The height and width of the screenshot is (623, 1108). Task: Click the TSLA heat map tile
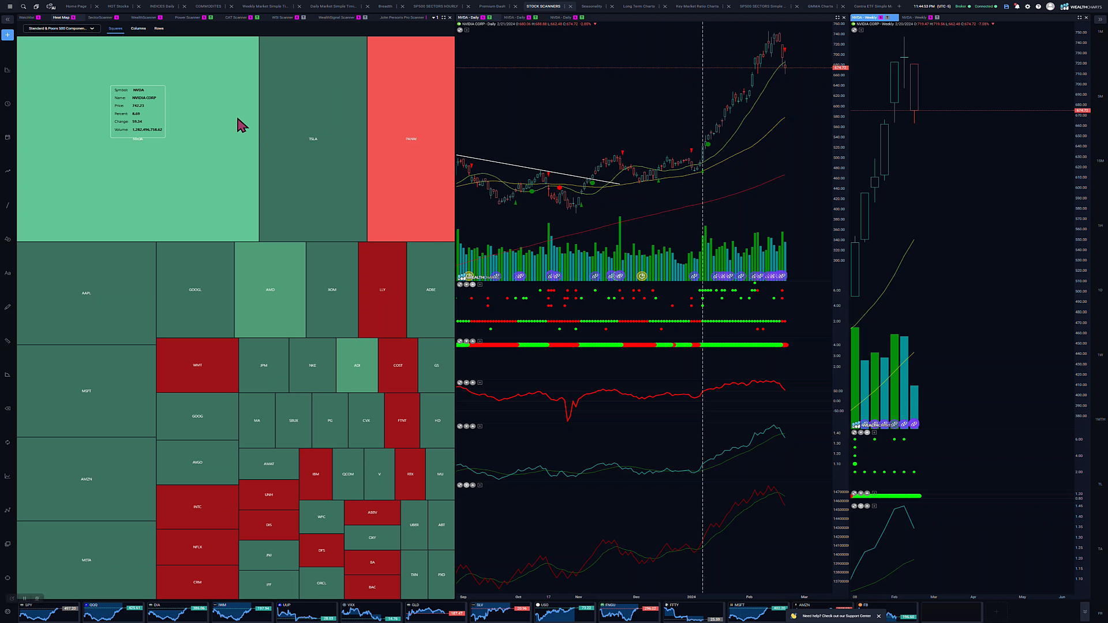pos(313,139)
